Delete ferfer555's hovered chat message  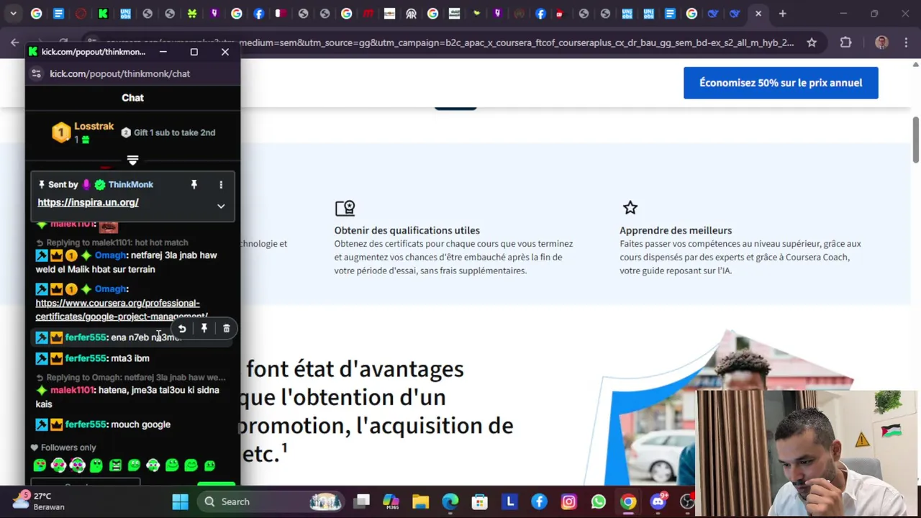pos(226,329)
